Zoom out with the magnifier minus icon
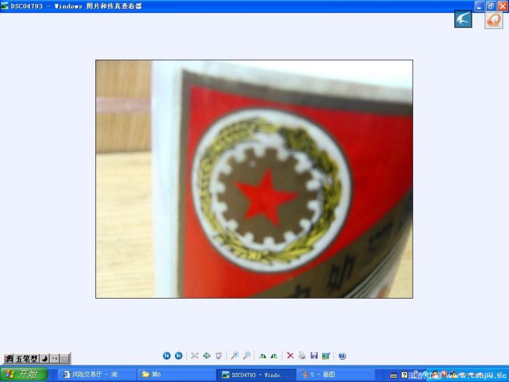Image resolution: width=509 pixels, height=382 pixels. (247, 356)
